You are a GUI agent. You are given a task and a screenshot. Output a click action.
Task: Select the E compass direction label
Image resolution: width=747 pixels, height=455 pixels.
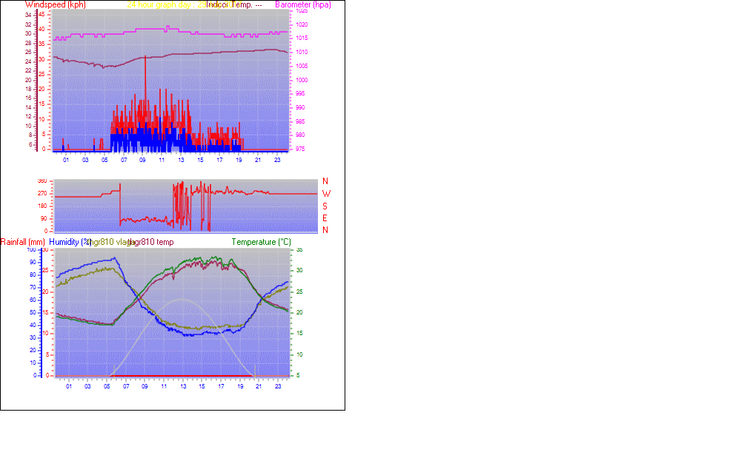point(325,218)
